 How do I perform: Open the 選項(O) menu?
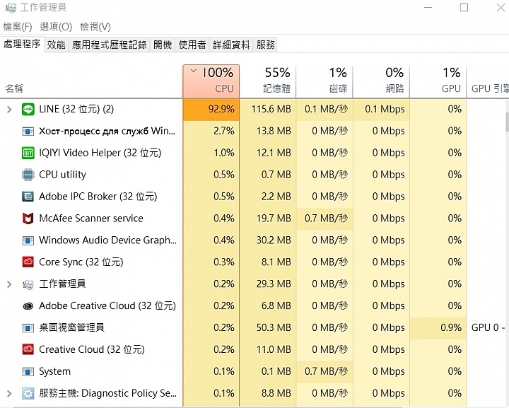point(56,27)
